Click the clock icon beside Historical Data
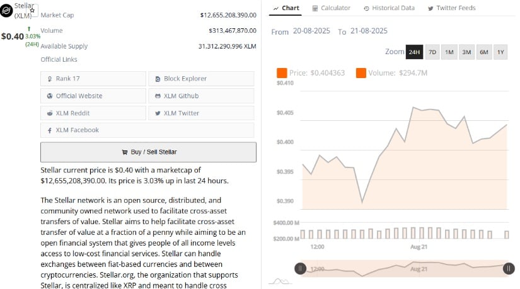This screenshot has width=520, height=289. pos(366,8)
